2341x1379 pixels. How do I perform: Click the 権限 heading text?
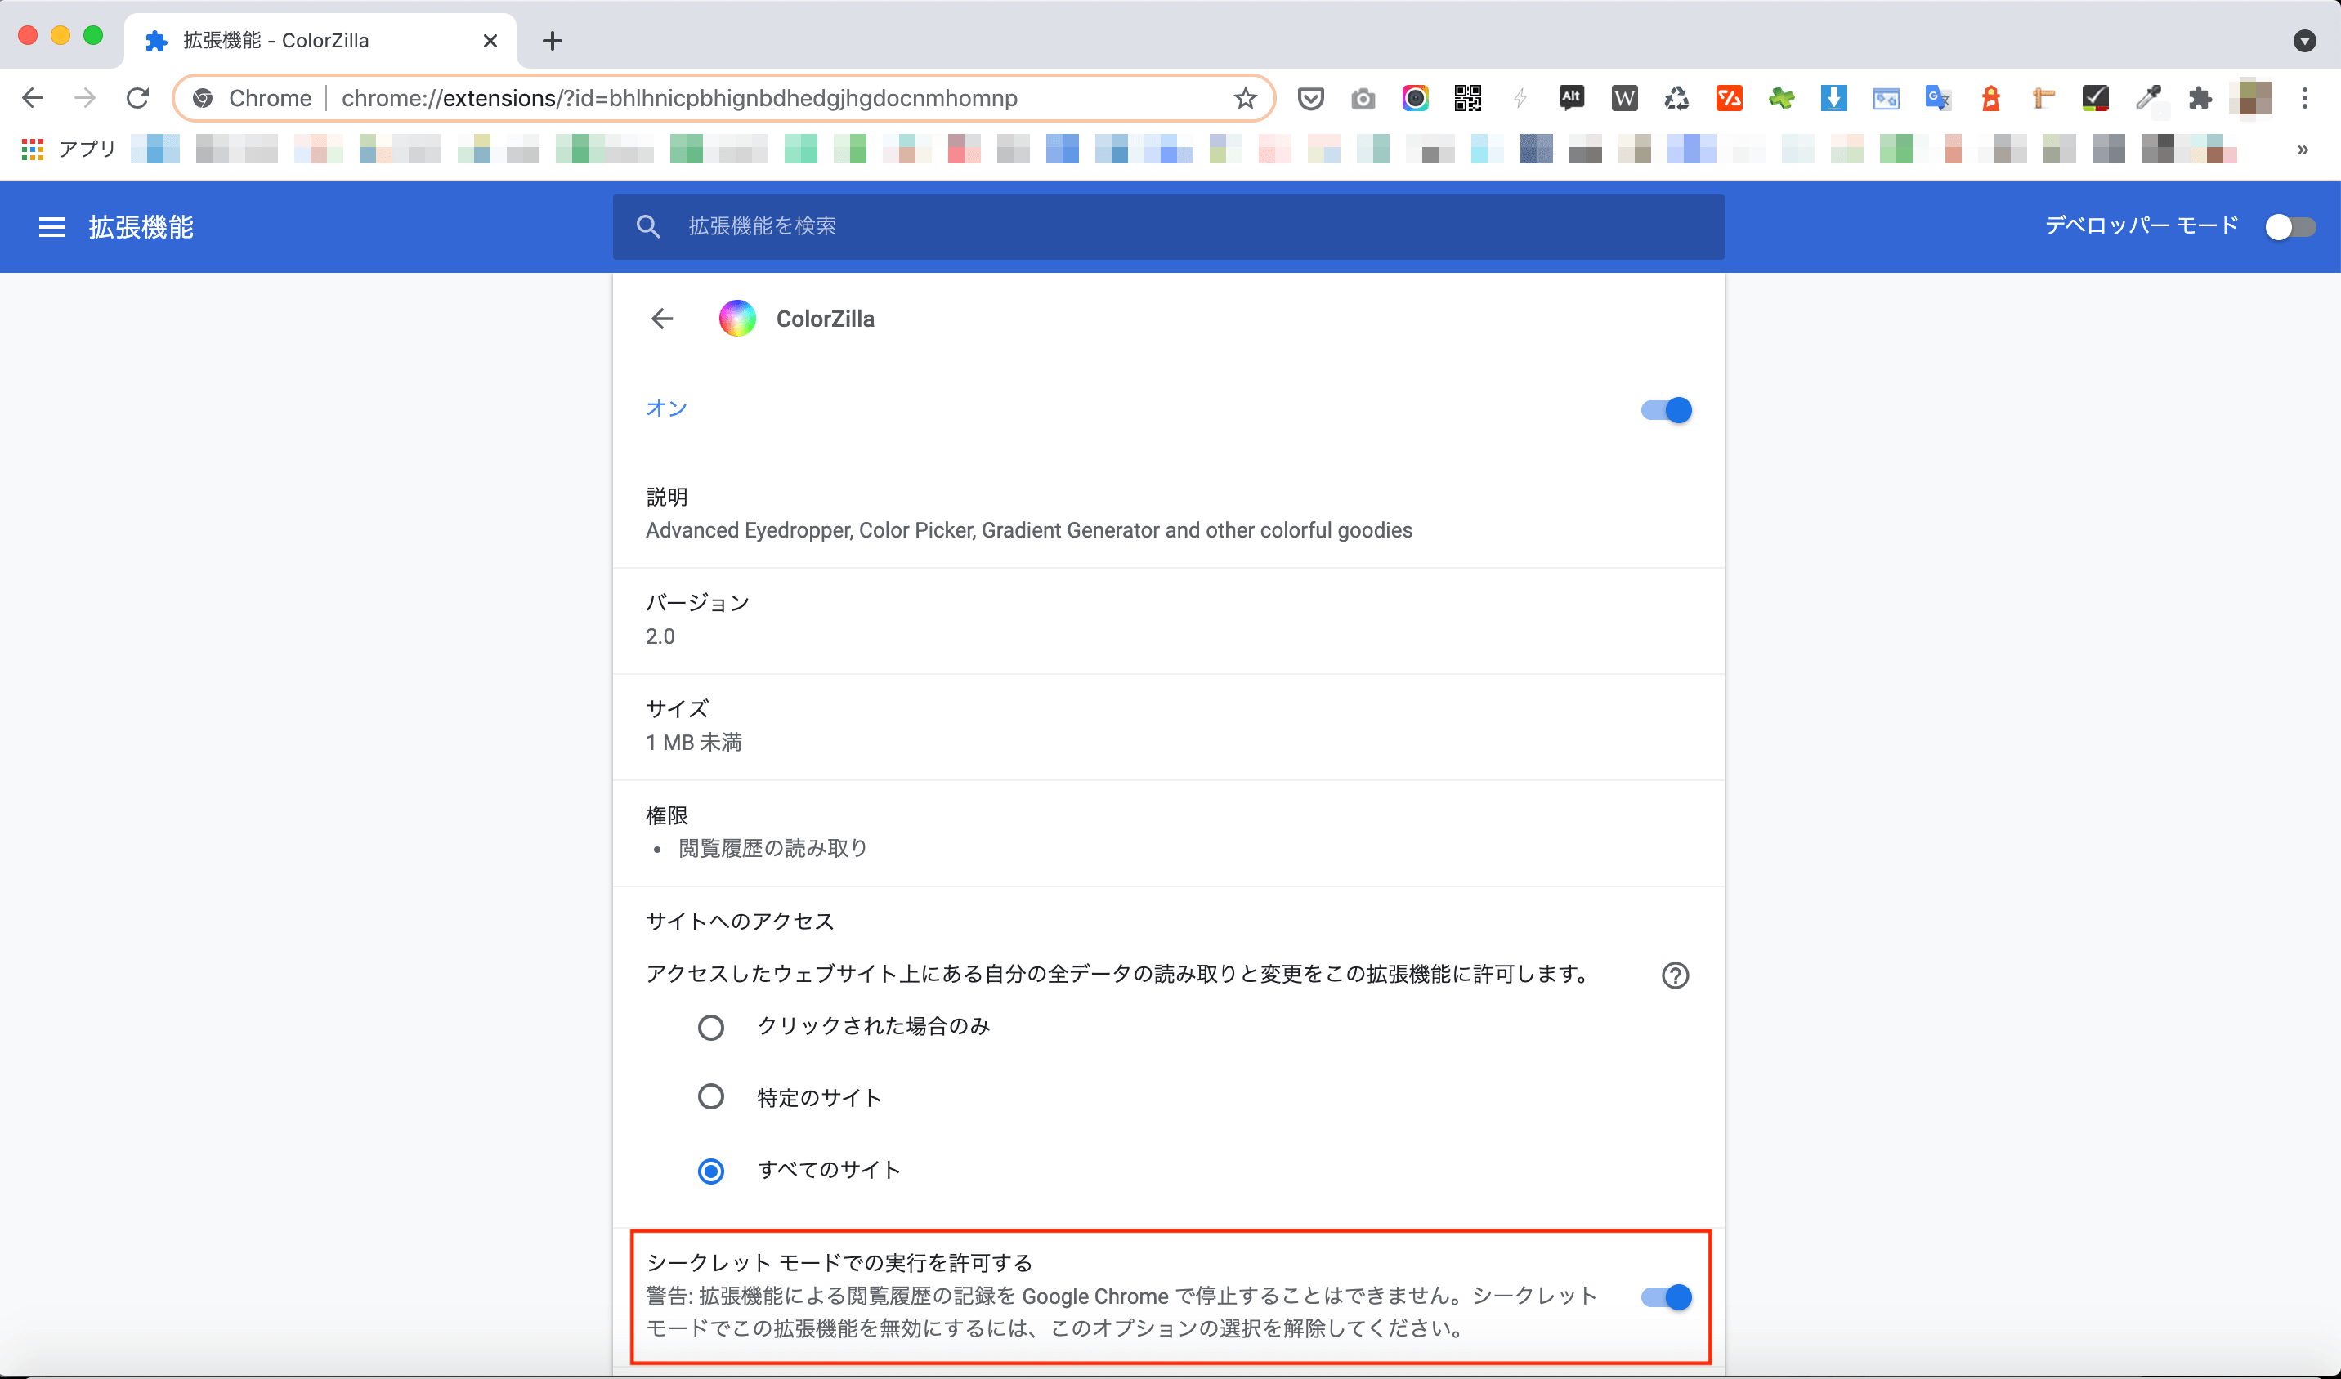(x=667, y=816)
